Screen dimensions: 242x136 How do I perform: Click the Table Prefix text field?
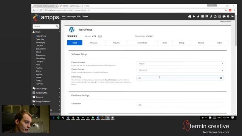pyautogui.click(x=180, y=105)
